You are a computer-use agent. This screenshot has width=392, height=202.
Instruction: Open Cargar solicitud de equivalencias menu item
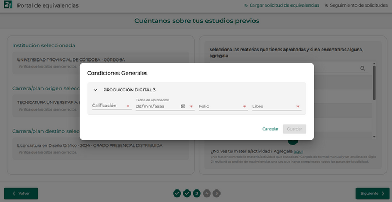click(282, 5)
